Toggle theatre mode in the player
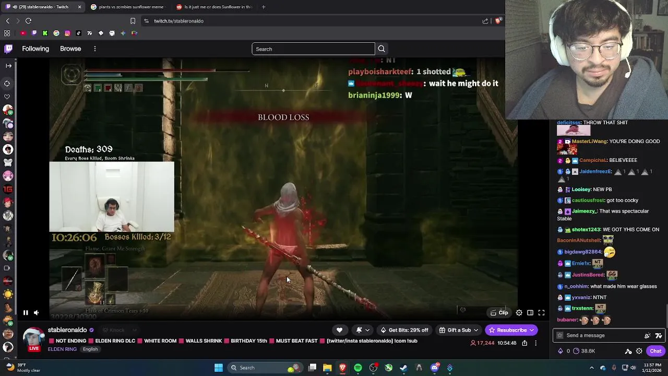Screen dimensions: 668x376 [530, 313]
